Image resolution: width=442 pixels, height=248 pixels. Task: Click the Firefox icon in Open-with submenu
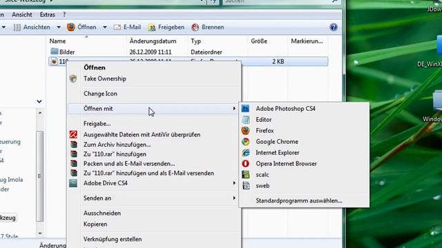click(246, 130)
